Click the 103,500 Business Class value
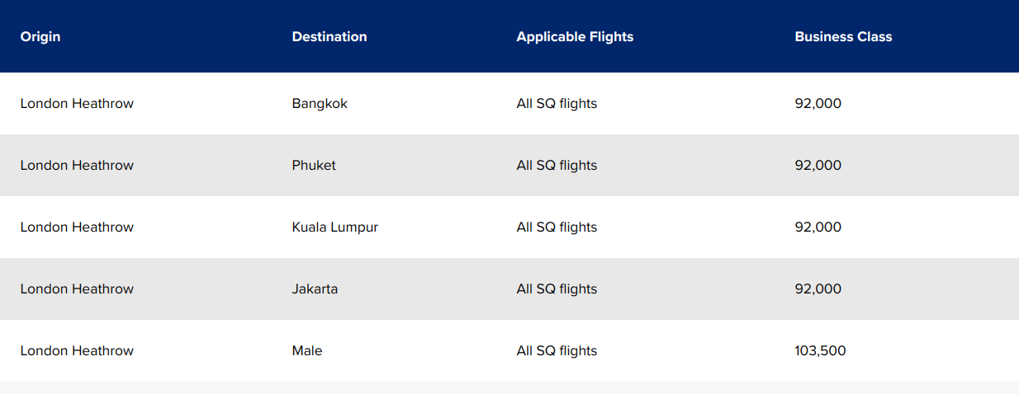The width and height of the screenshot is (1019, 394). (820, 351)
